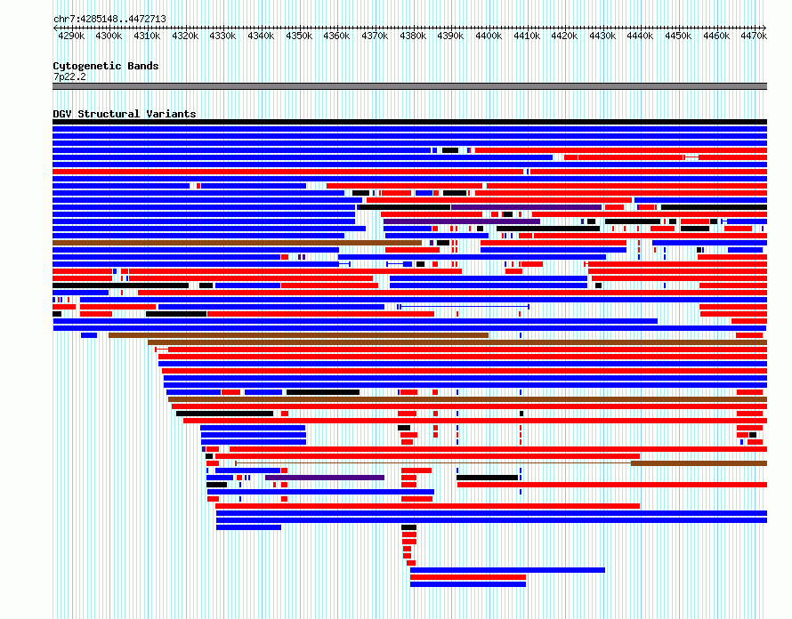
Task: Click the 4460k ruler label
Action: (716, 36)
